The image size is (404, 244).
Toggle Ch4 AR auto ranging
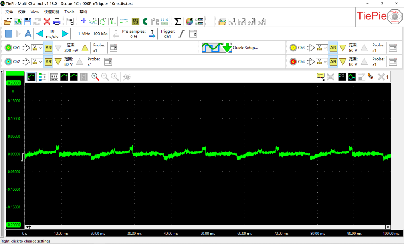pos(333,62)
